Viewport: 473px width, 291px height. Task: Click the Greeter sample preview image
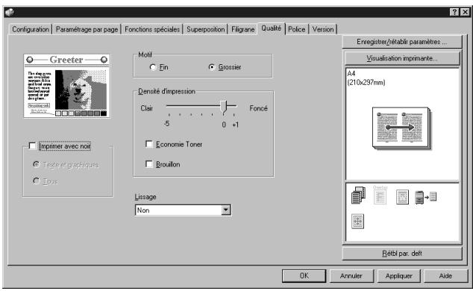66,86
